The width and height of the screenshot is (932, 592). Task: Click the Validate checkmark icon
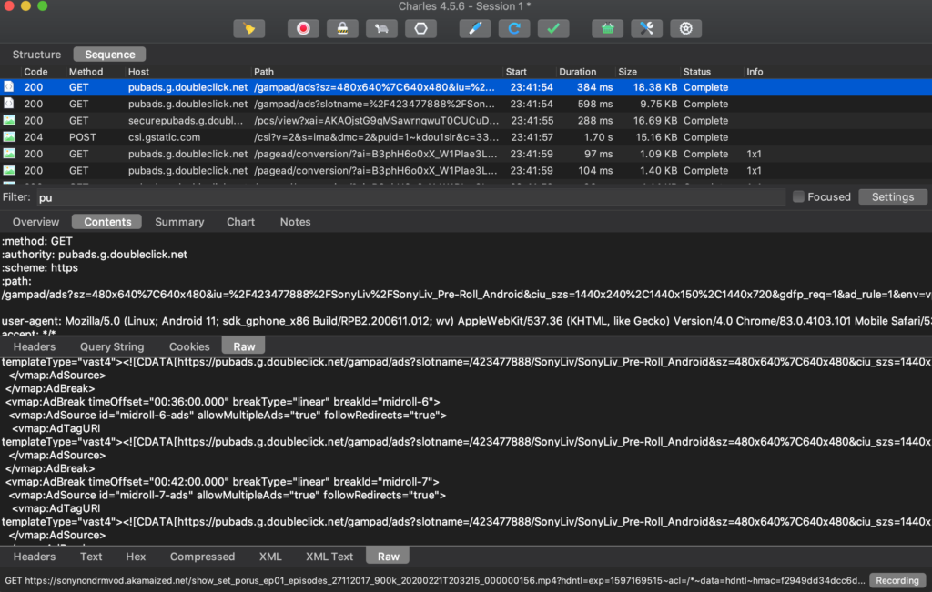point(553,28)
